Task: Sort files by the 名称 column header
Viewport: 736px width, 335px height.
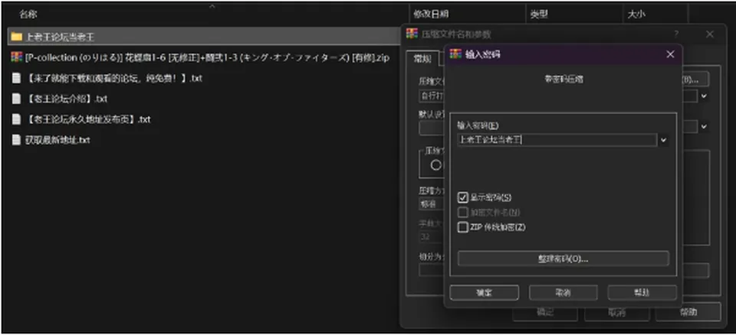Action: [x=28, y=15]
